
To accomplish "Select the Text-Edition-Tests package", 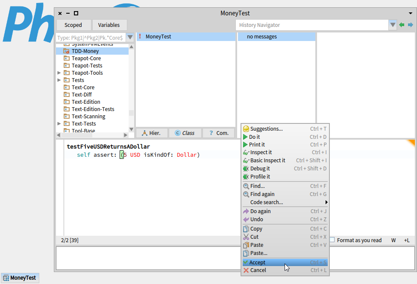I will click(92, 109).
